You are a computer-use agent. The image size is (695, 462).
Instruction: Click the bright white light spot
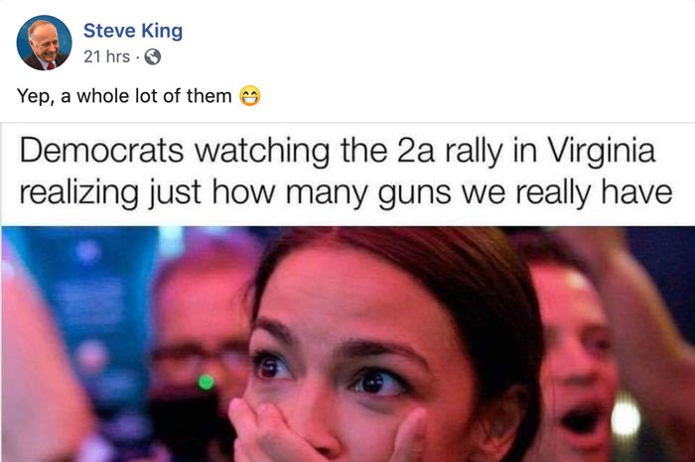coord(625,416)
